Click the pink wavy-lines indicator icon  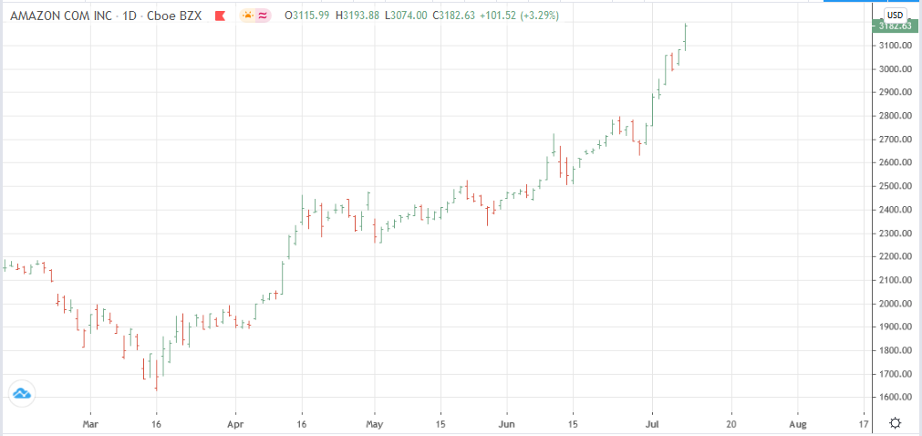264,16
